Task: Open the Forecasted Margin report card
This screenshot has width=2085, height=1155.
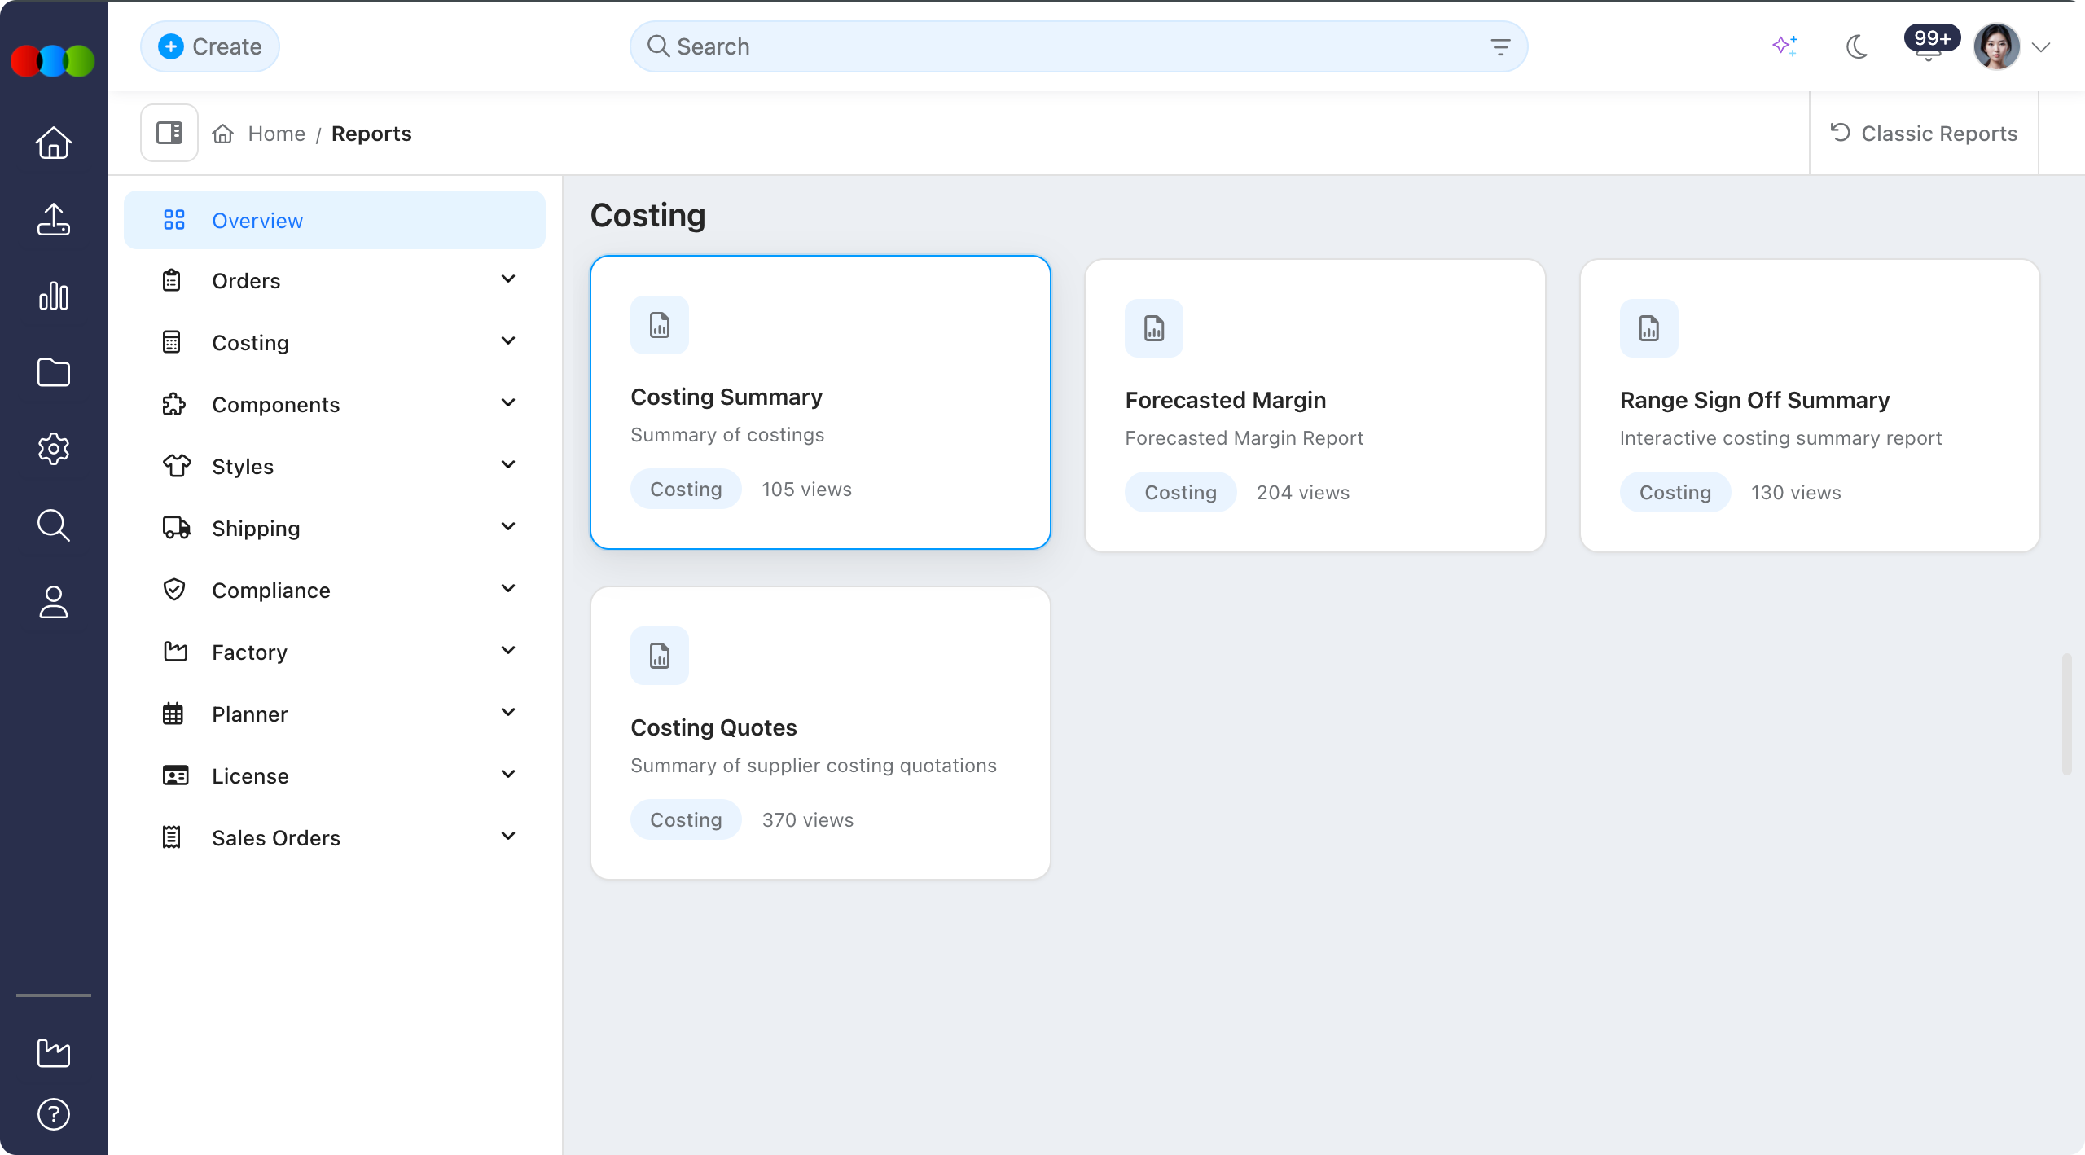Action: pos(1315,406)
